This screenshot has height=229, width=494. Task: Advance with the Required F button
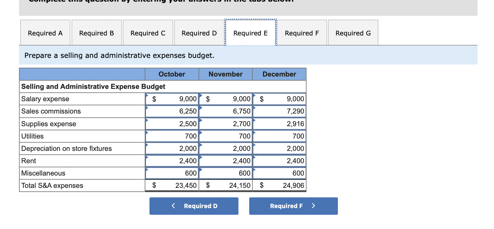(294, 206)
